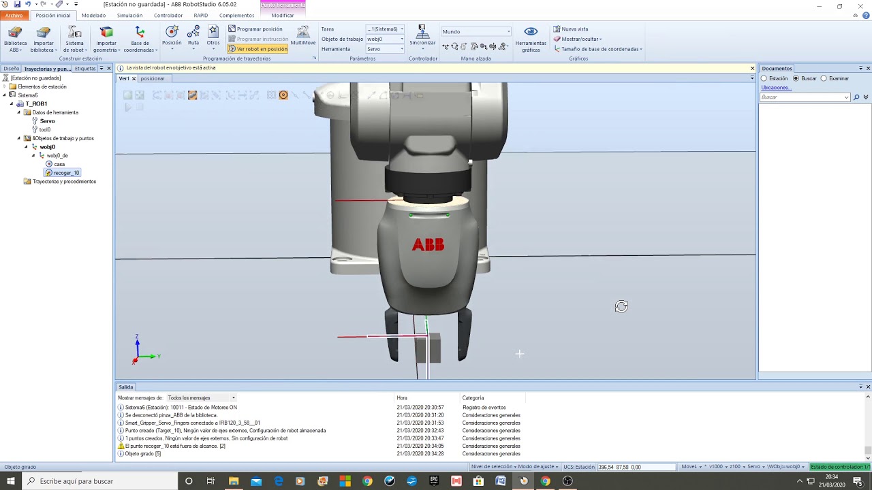Click the Windows taskbar search box
This screenshot has height=490, width=872.
[x=102, y=481]
